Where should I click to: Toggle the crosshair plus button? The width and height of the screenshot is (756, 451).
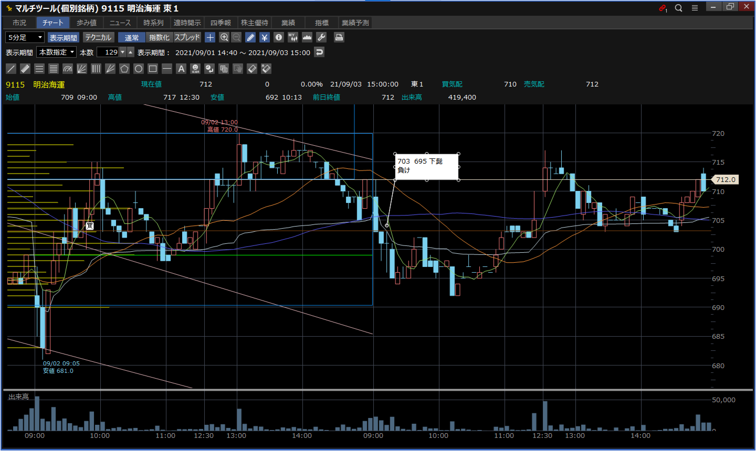tap(210, 37)
